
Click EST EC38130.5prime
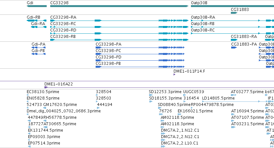click(x=43, y=92)
